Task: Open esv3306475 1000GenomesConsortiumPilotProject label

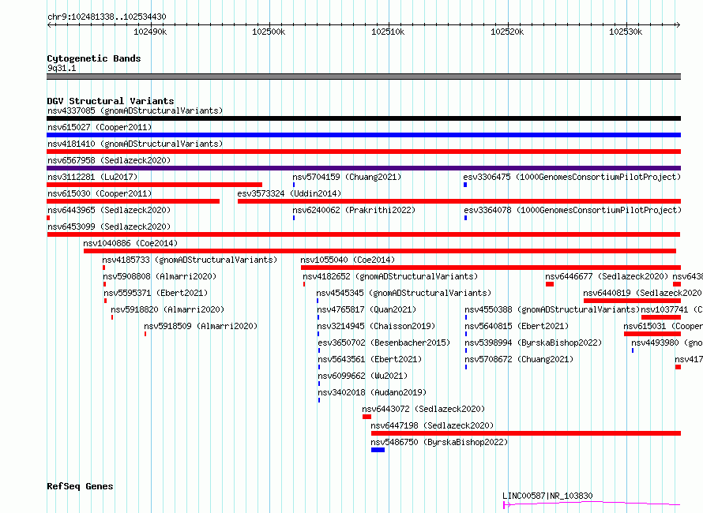Action: [x=572, y=177]
